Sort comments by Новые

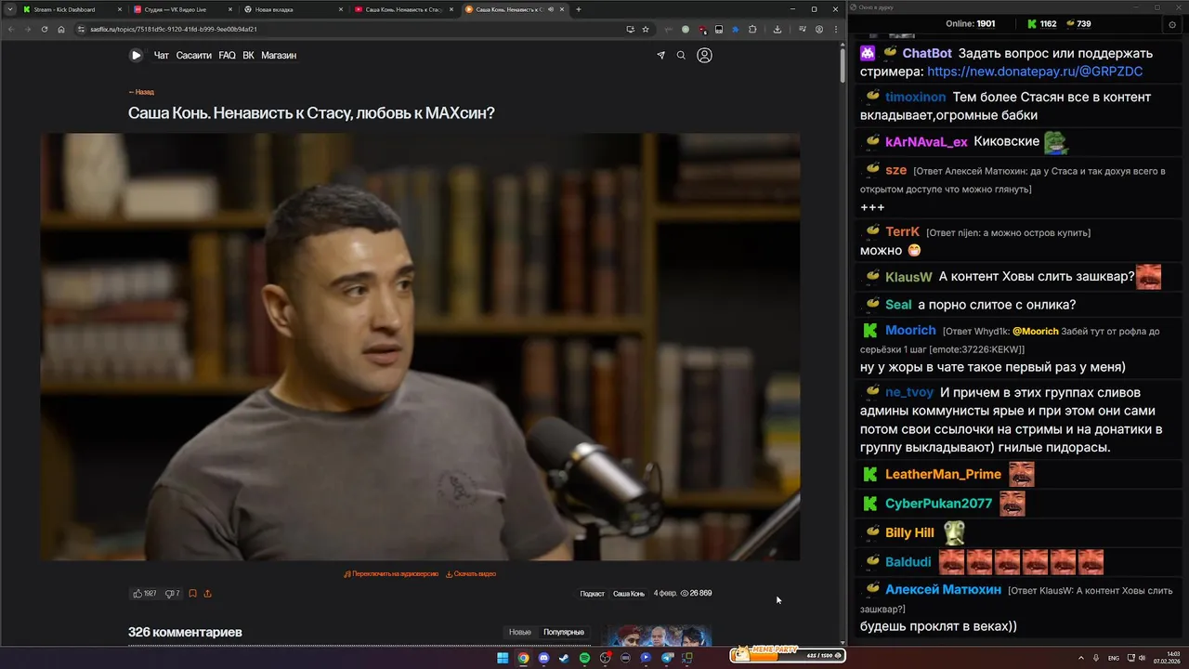point(520,633)
